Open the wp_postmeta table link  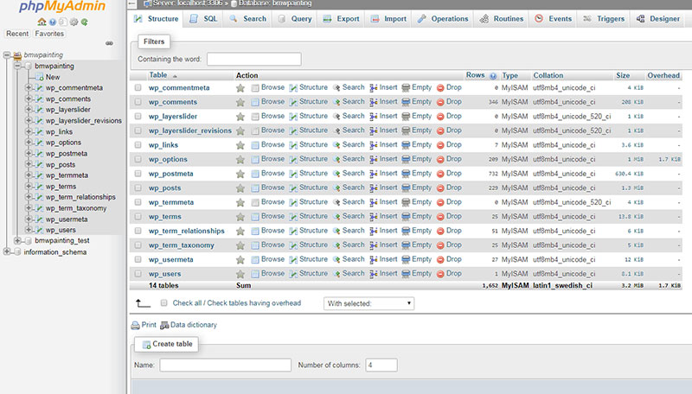coord(170,174)
